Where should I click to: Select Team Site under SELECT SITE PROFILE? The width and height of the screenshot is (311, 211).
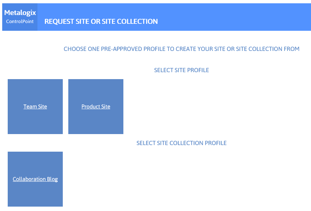[35, 107]
